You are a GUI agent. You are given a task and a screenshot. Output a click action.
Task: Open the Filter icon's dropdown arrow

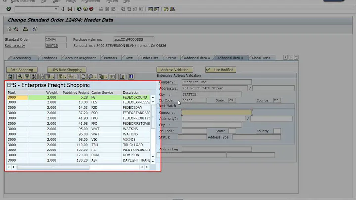pos(53,77)
